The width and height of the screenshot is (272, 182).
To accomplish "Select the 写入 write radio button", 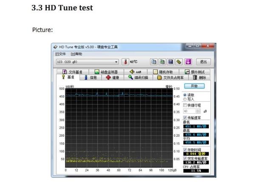I will pos(185,99).
